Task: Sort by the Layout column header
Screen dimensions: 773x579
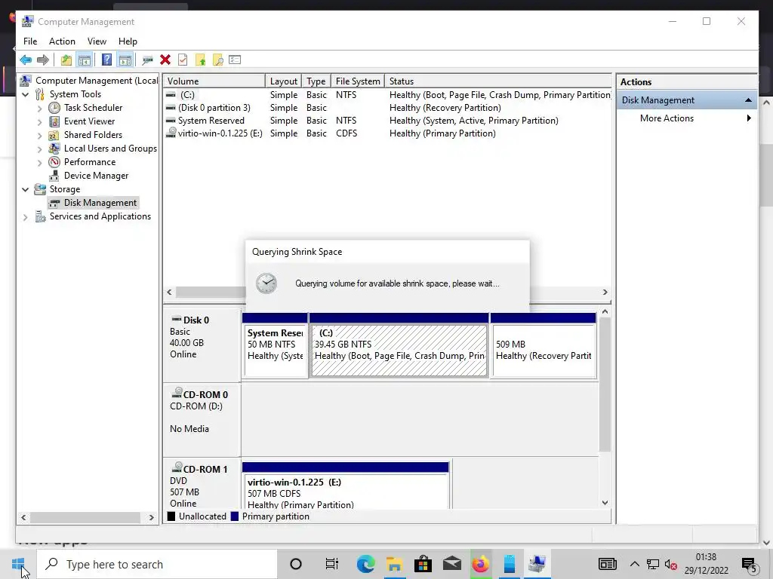Action: (x=284, y=81)
